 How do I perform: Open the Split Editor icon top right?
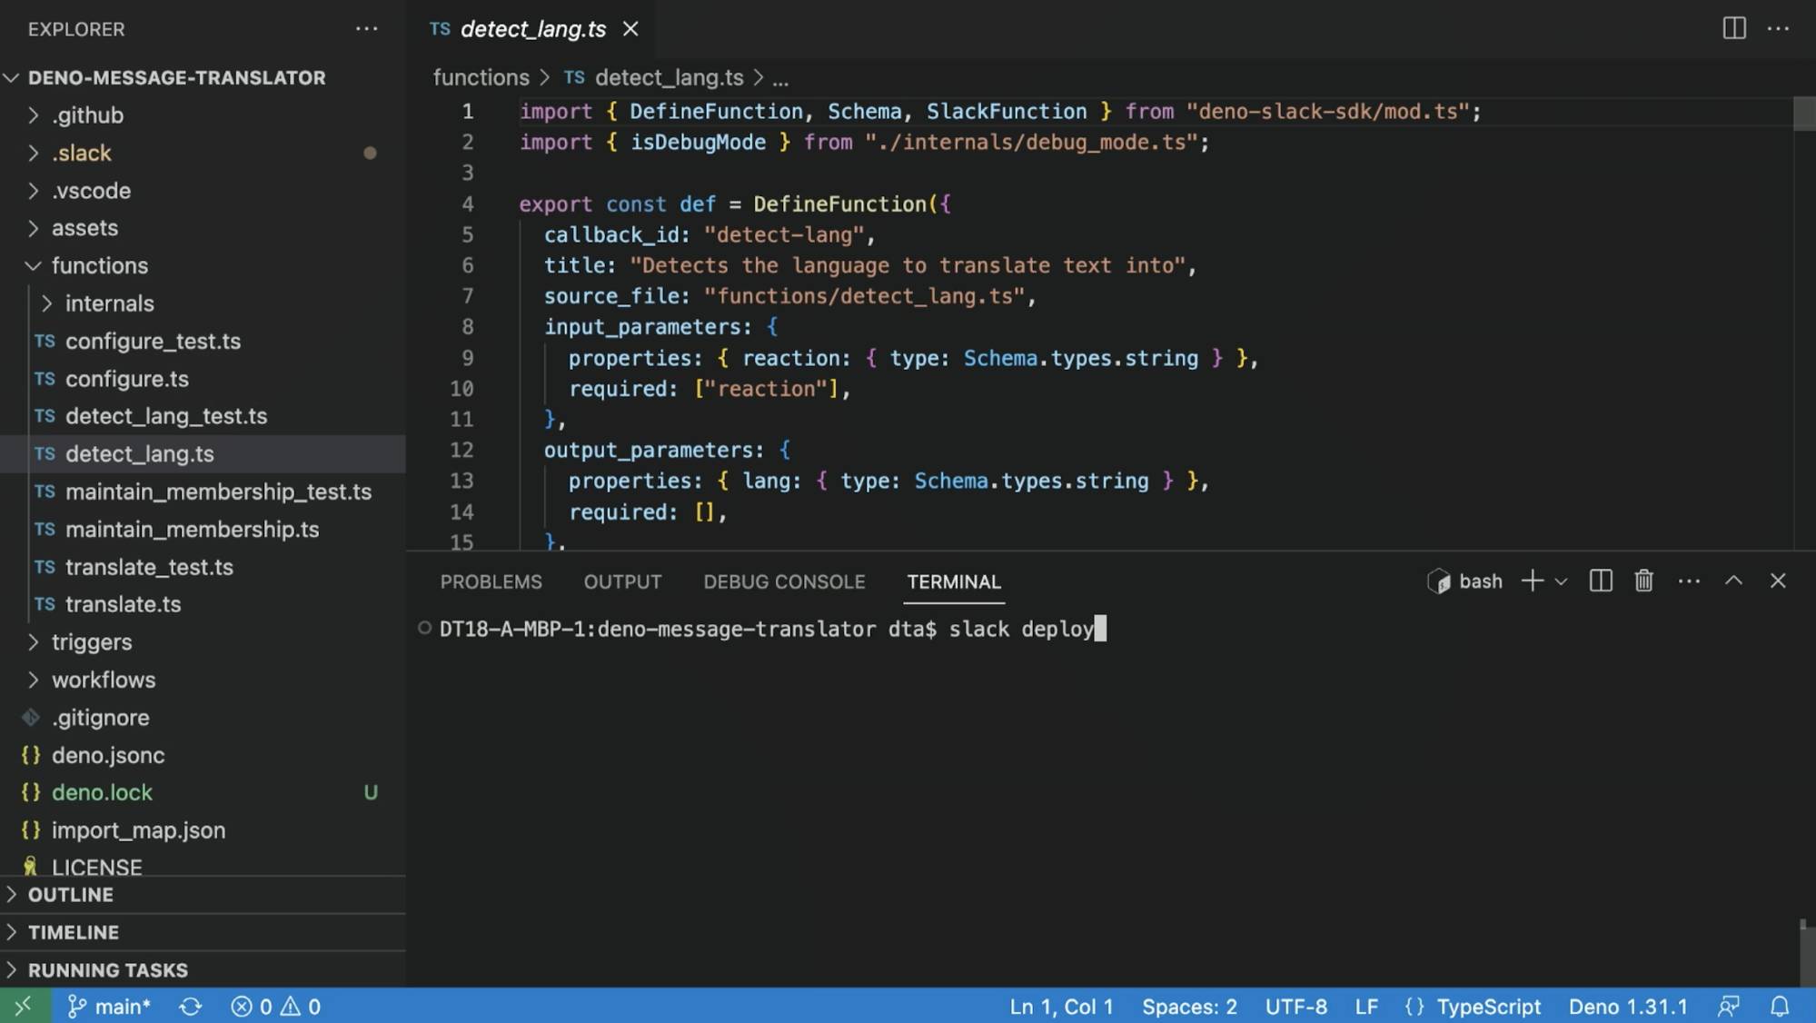[1732, 28]
